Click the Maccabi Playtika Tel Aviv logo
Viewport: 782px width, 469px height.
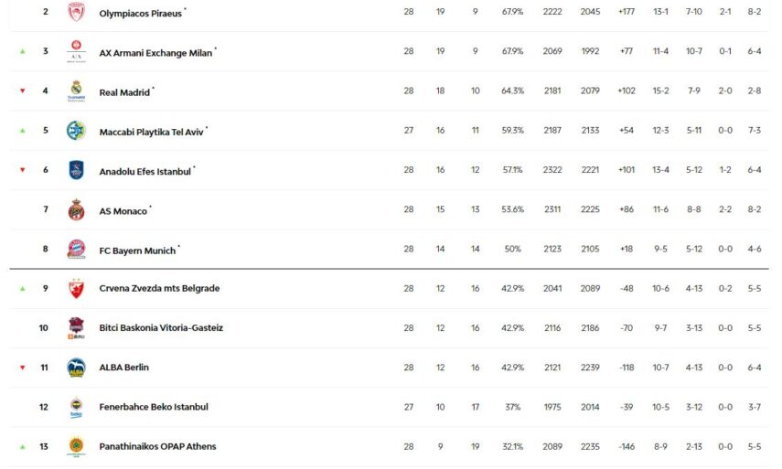[x=76, y=131]
